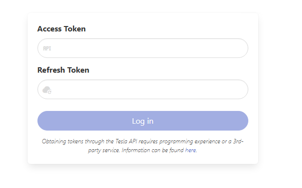Viewport: 302px width, 188px height.
Task: Click the empty area right of cloud icon
Action: [149, 89]
